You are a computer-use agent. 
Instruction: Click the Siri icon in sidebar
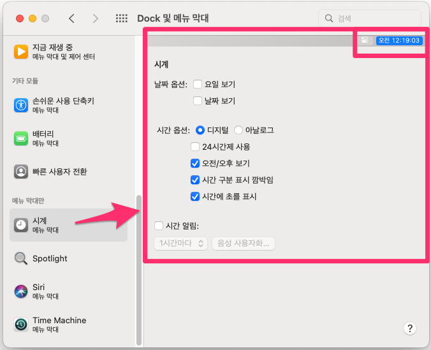point(21,291)
